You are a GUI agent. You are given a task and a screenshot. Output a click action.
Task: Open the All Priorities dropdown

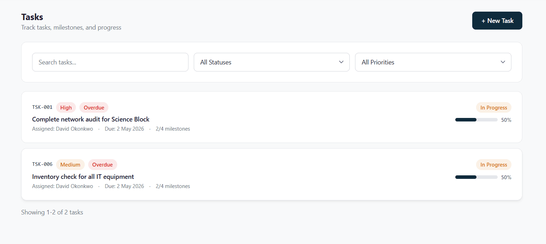click(x=433, y=62)
